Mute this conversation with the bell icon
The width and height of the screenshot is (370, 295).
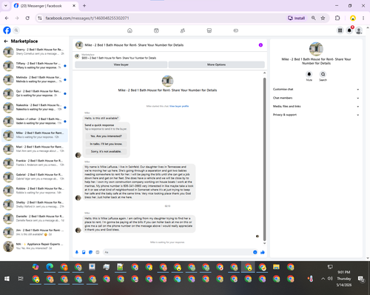click(309, 74)
